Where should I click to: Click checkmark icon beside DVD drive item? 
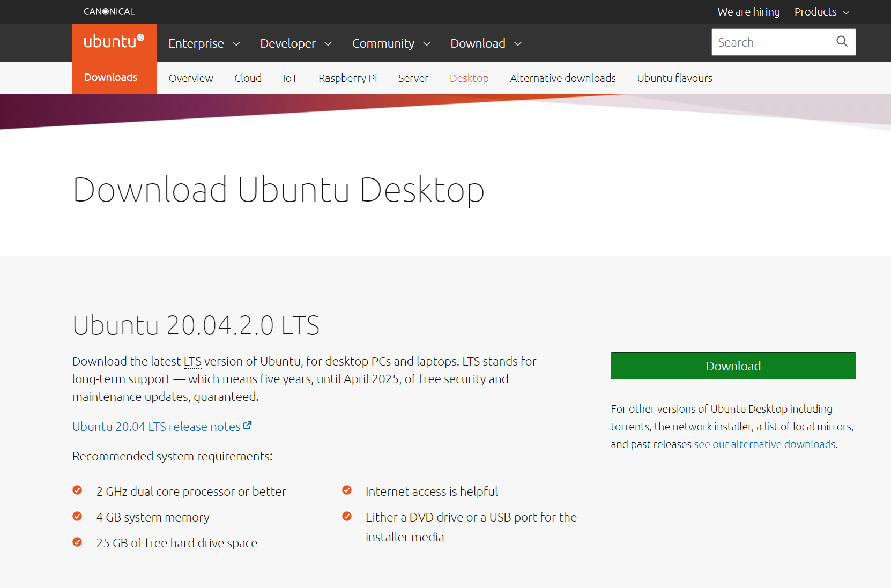point(347,516)
